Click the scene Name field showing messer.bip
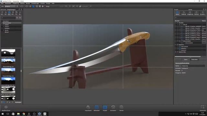The height and width of the screenshot is (116, 207). point(193,66)
